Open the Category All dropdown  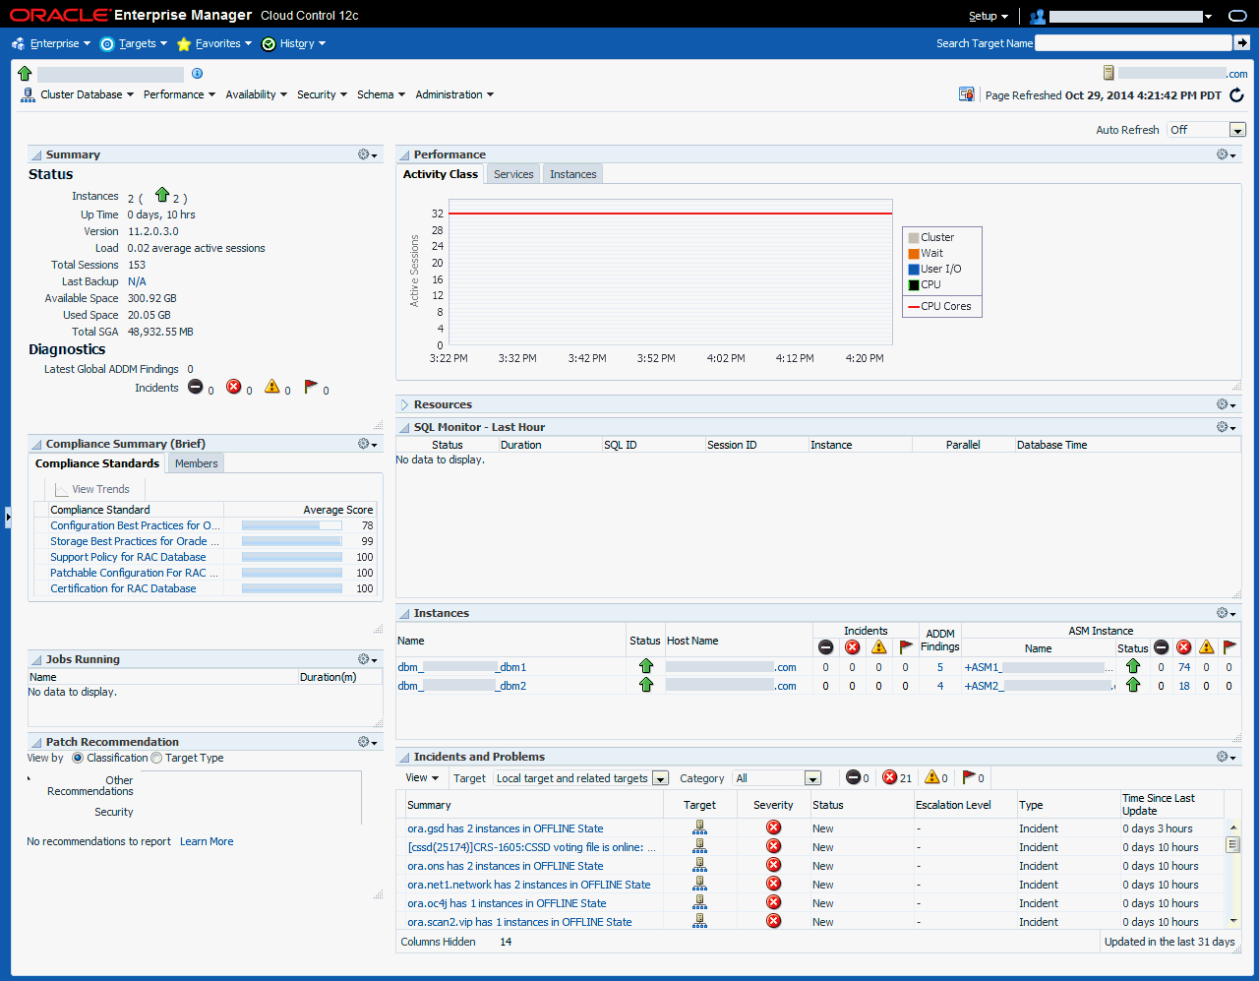coord(812,778)
